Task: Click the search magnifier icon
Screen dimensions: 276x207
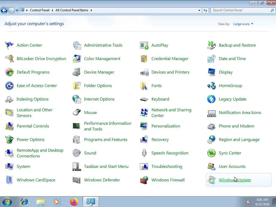Action: pyautogui.click(x=272, y=10)
